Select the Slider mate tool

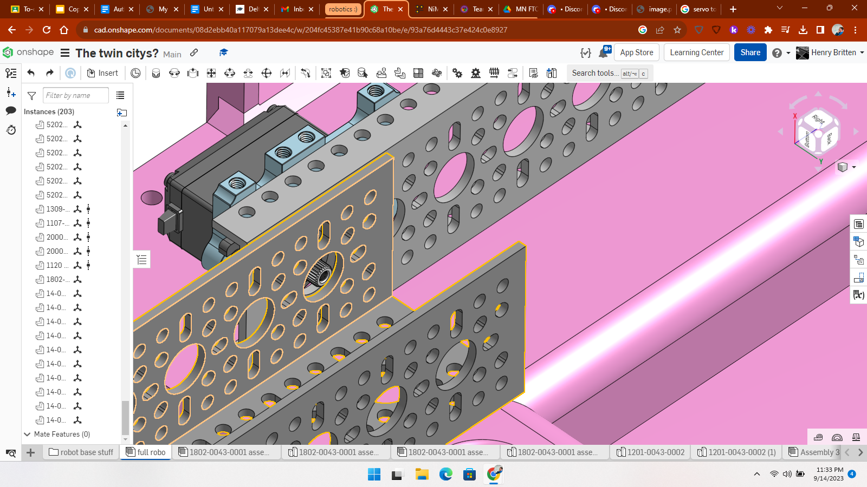coord(193,73)
